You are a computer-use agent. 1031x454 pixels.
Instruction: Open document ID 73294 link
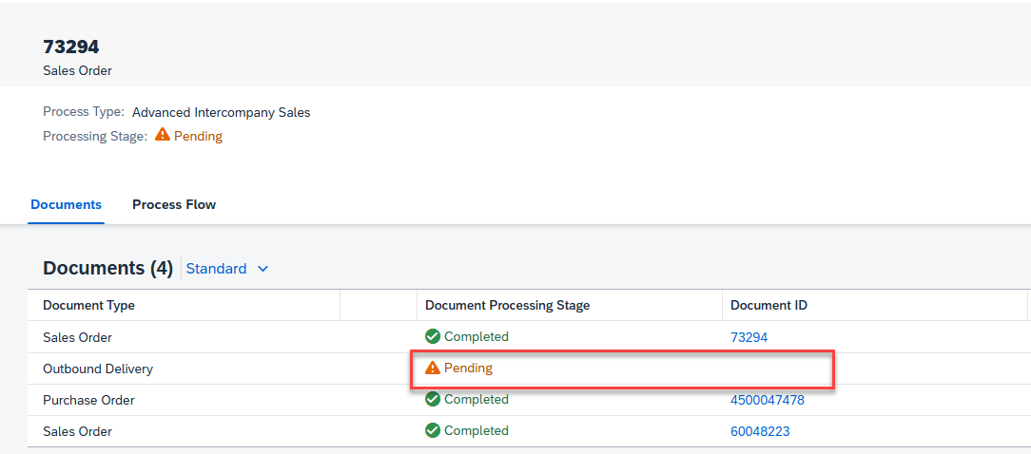tap(749, 338)
